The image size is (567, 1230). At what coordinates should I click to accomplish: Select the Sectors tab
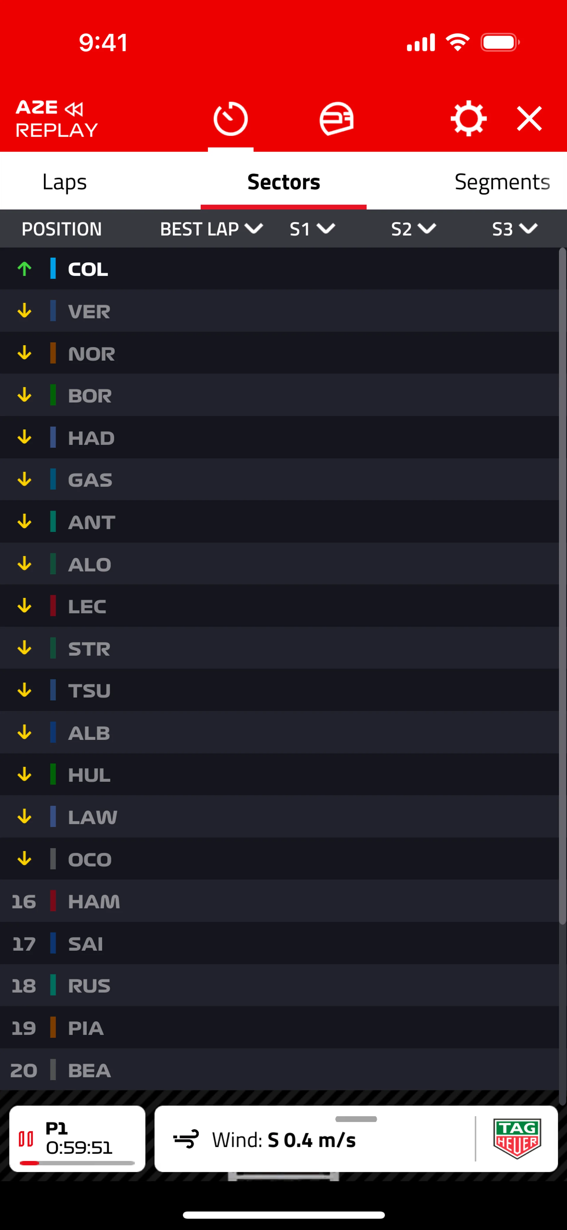click(283, 182)
